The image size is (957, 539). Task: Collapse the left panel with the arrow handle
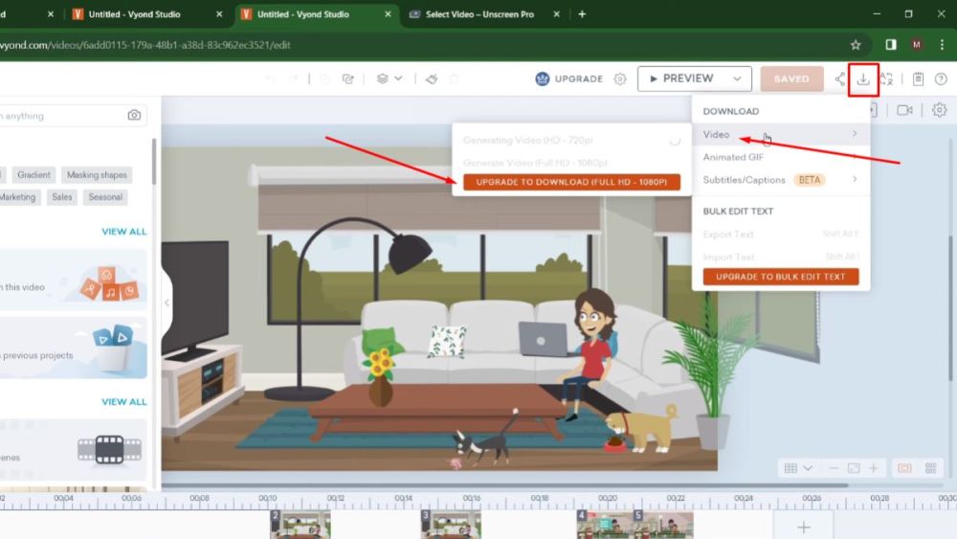point(167,303)
